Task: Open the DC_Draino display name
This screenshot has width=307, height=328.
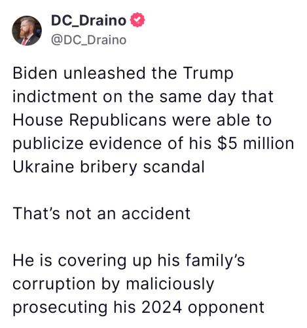Action: click(x=88, y=20)
